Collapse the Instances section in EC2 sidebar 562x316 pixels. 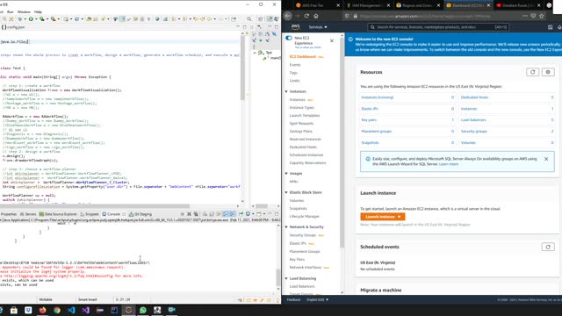(x=286, y=91)
